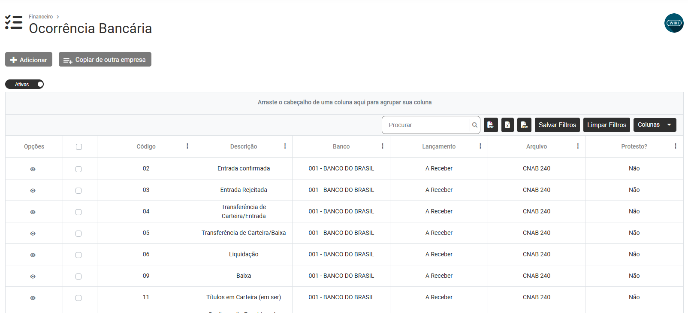
Task: Sort by the Descrição column header
Action: (x=243, y=146)
